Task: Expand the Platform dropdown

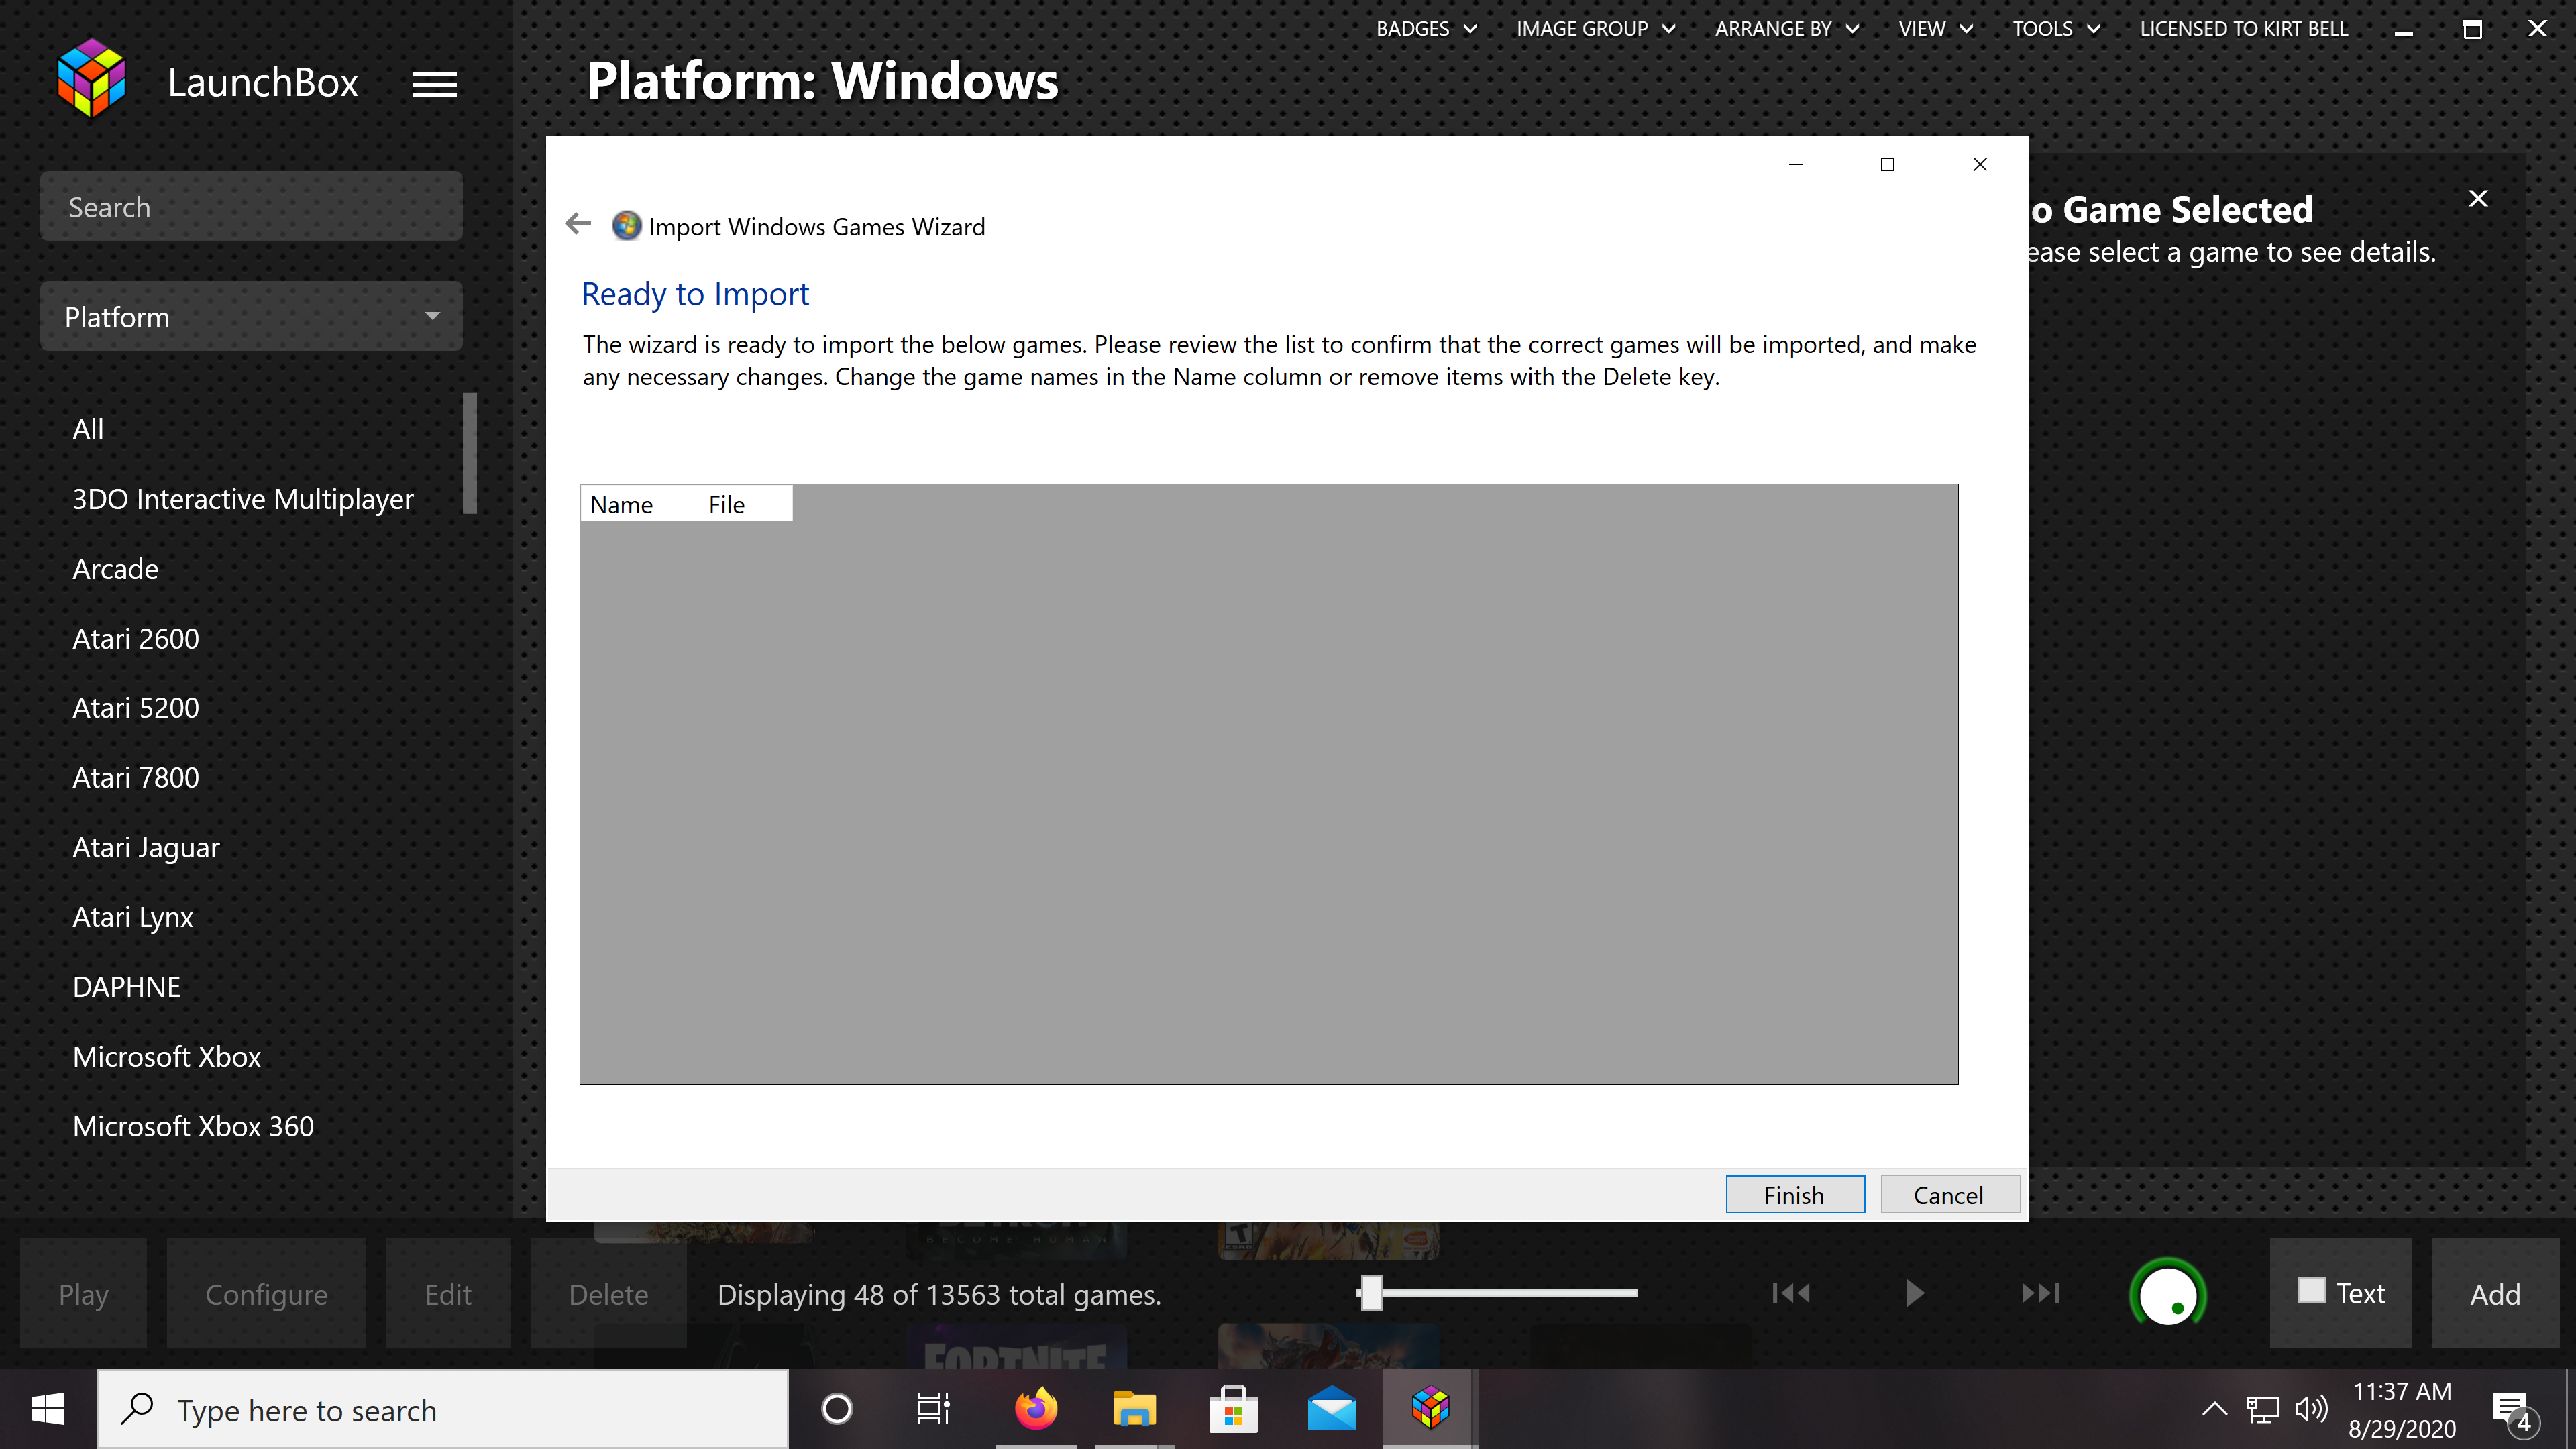Action: coord(251,317)
